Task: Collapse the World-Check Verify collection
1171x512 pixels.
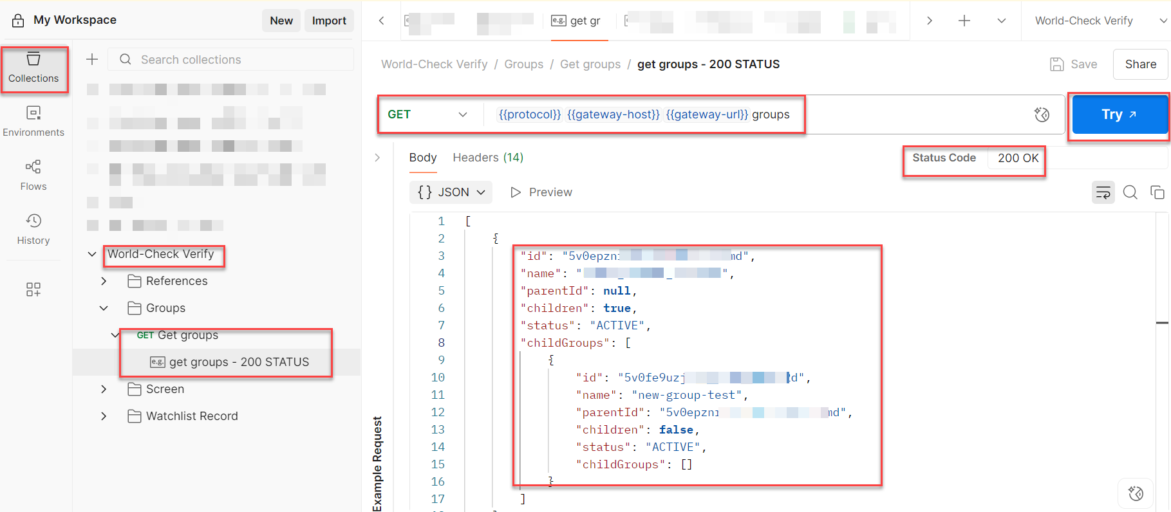Action: click(92, 254)
